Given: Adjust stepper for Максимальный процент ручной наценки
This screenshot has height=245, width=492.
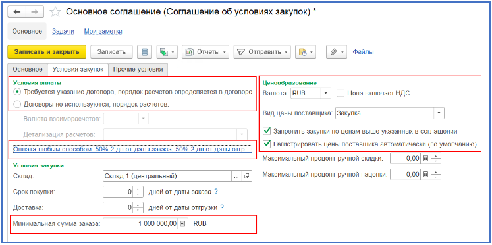Looking at the screenshot, I should click(436, 174).
